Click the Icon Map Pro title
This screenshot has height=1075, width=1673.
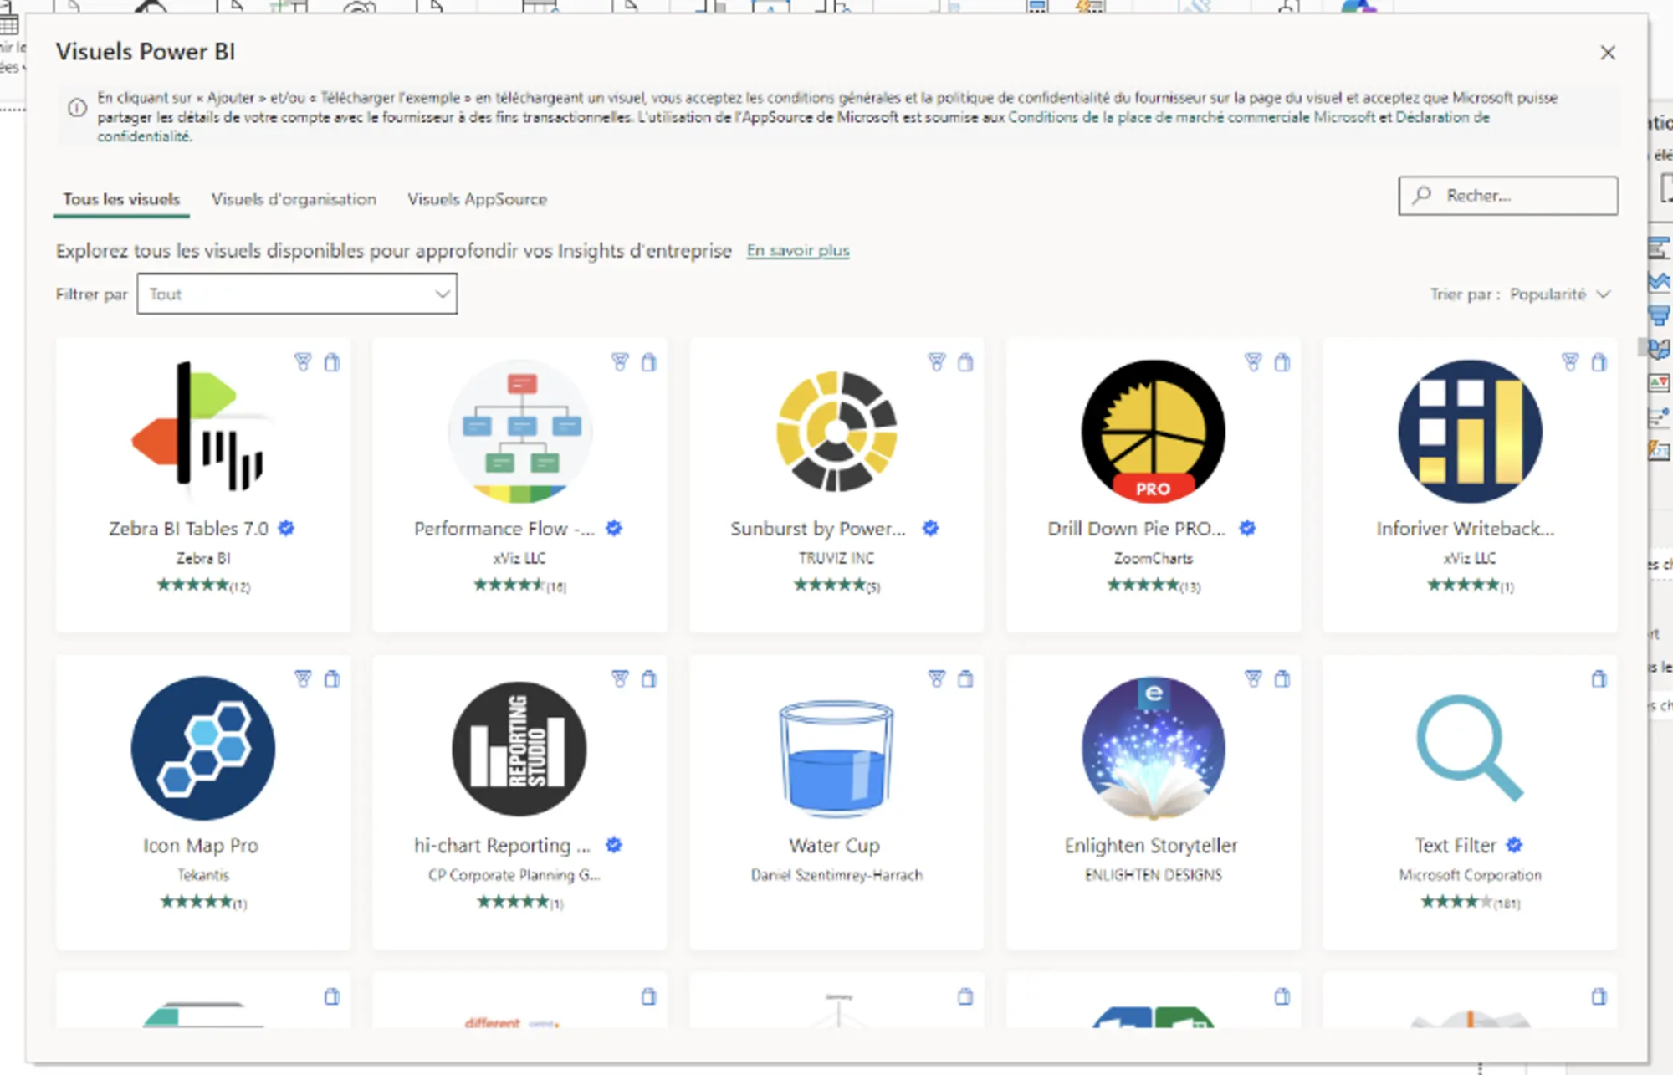[201, 846]
